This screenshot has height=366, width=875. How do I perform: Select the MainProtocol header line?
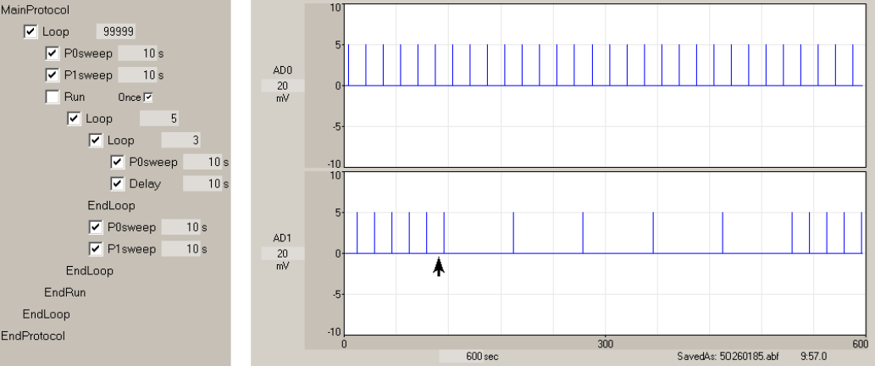coord(36,10)
